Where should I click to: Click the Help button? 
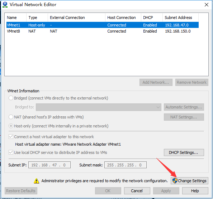(x=195, y=191)
